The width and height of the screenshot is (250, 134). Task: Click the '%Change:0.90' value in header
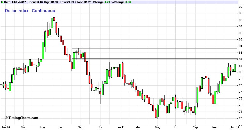coord(121,2)
